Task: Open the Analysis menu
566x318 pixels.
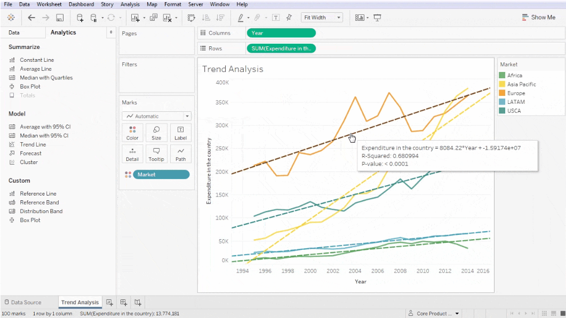Action: click(x=130, y=4)
